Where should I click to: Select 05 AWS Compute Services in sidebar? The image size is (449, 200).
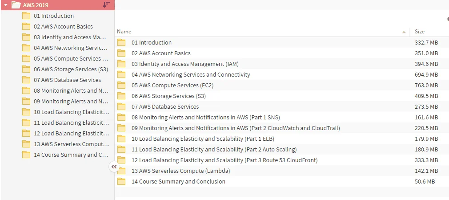71,58
